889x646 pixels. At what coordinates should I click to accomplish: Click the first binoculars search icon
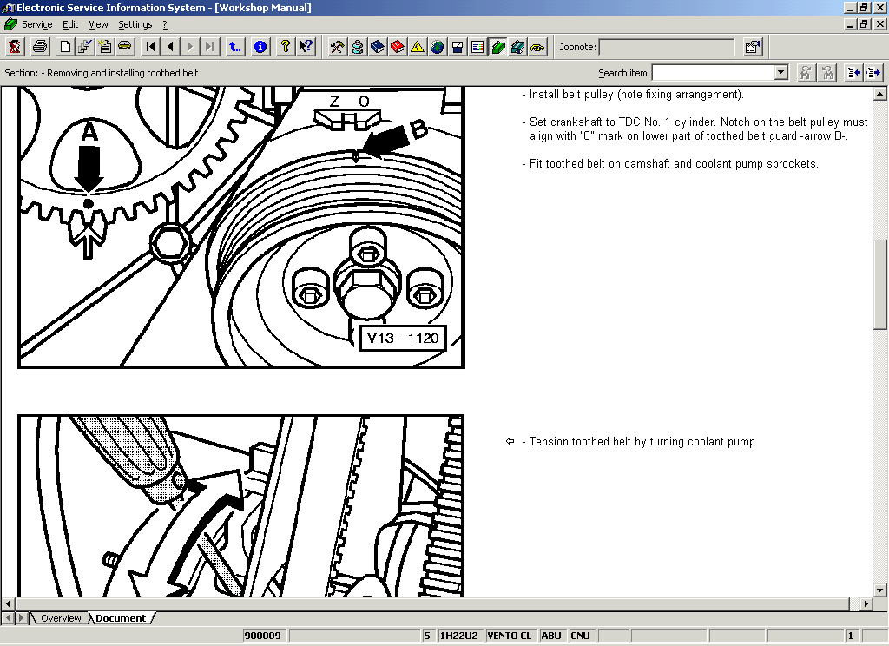point(805,73)
